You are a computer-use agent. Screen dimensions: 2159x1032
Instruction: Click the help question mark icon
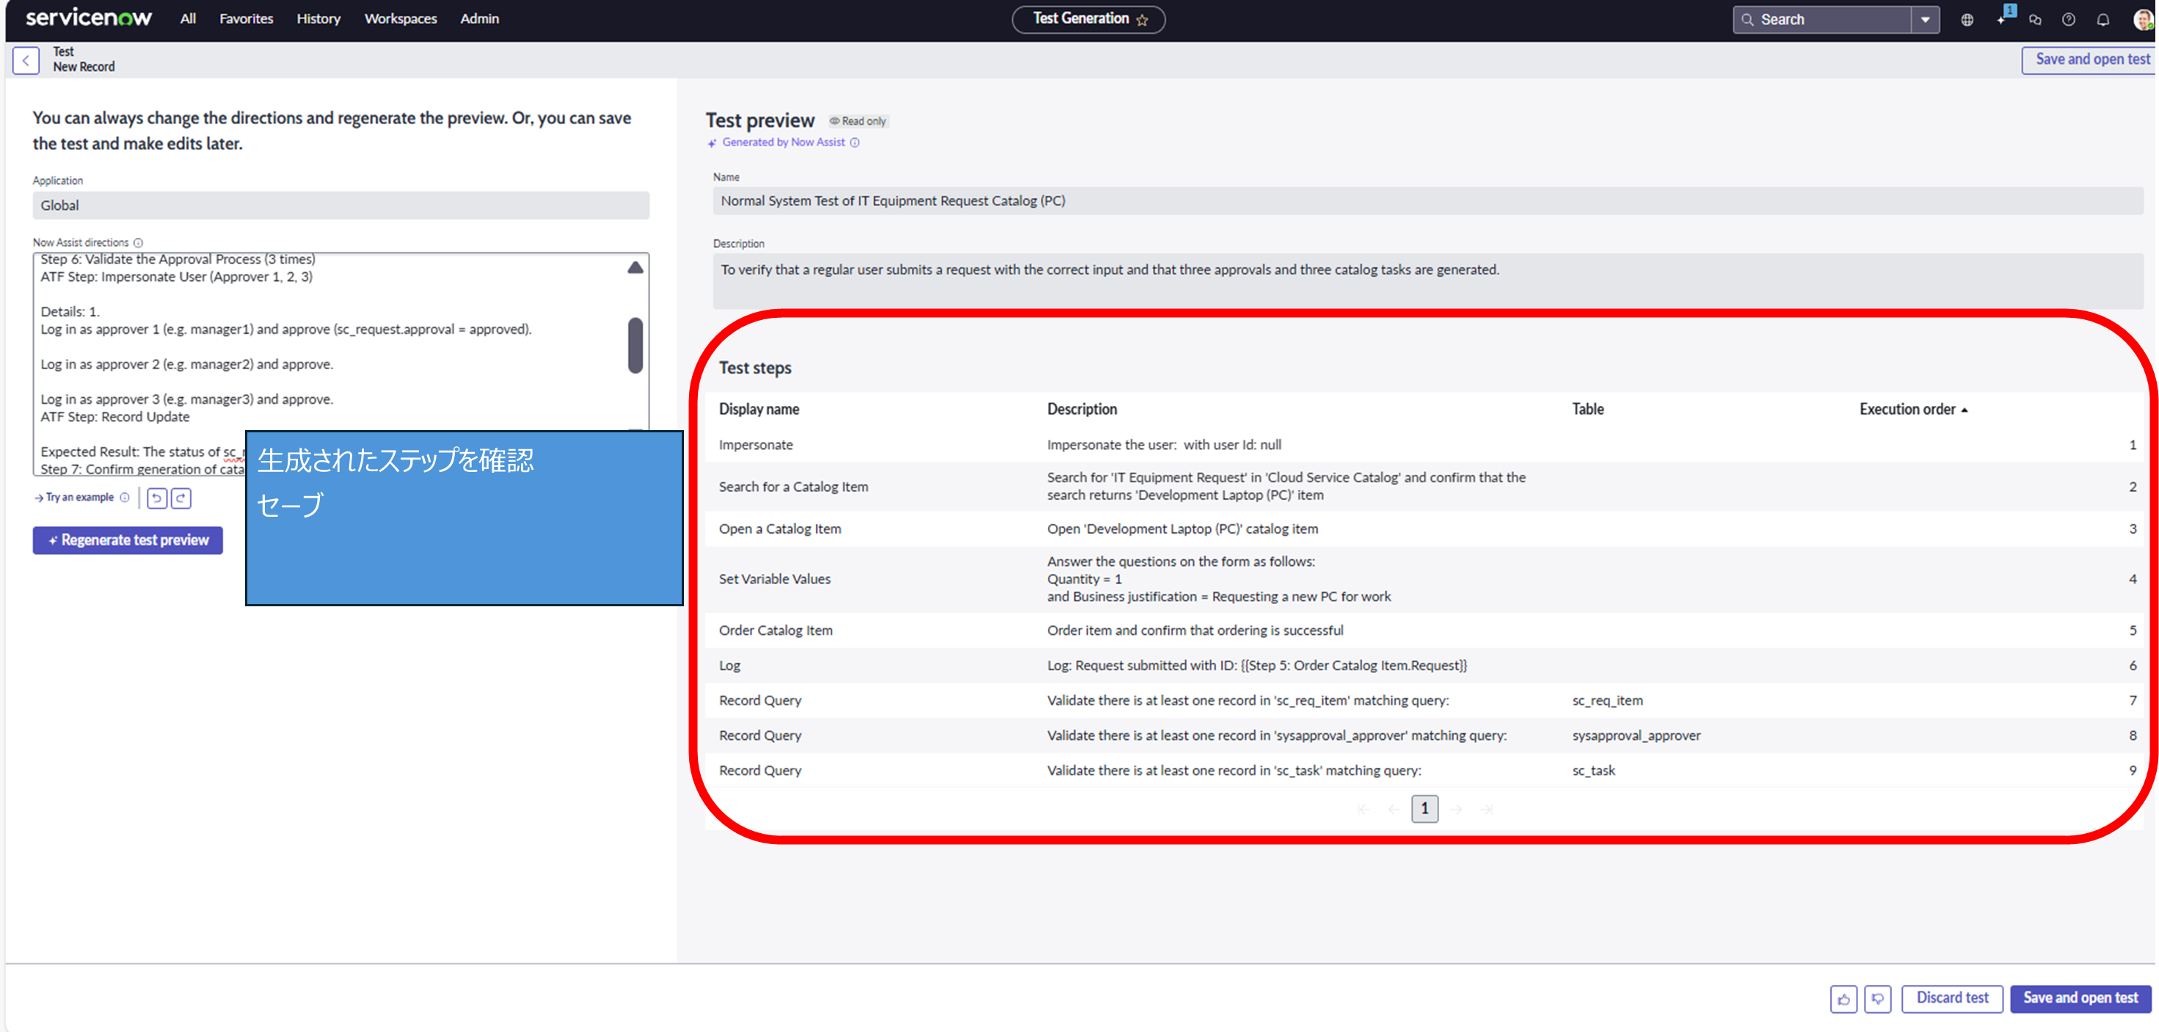[2068, 19]
